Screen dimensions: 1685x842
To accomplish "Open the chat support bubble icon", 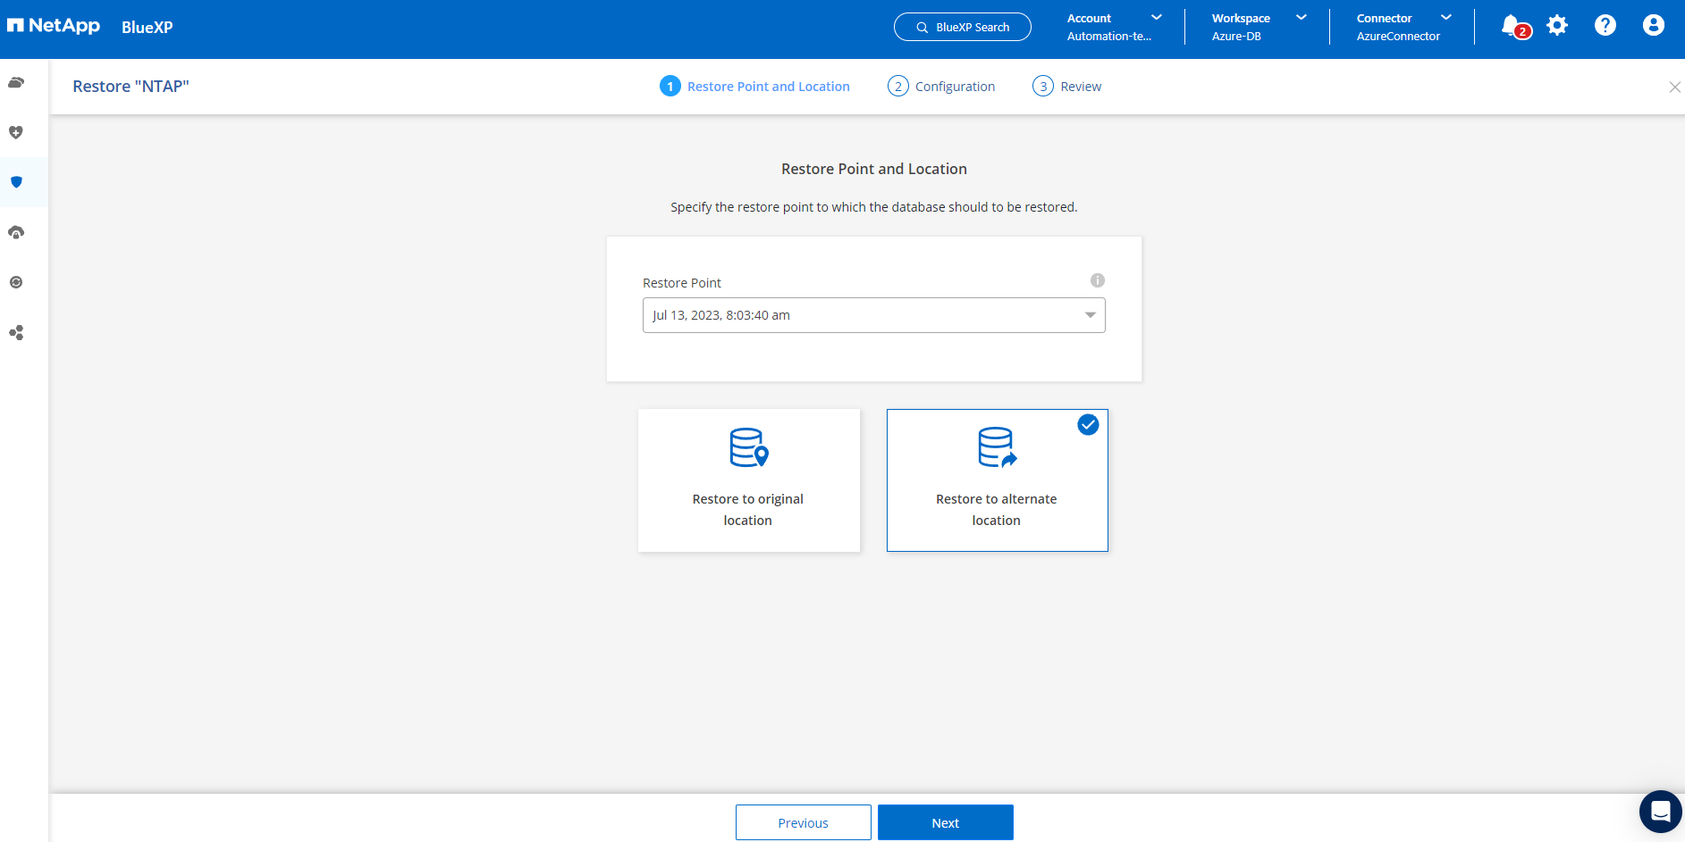I will (1660, 812).
